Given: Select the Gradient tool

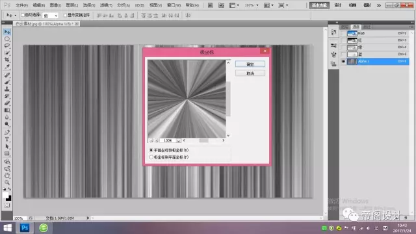Looking at the screenshot, I should [x=7, y=110].
